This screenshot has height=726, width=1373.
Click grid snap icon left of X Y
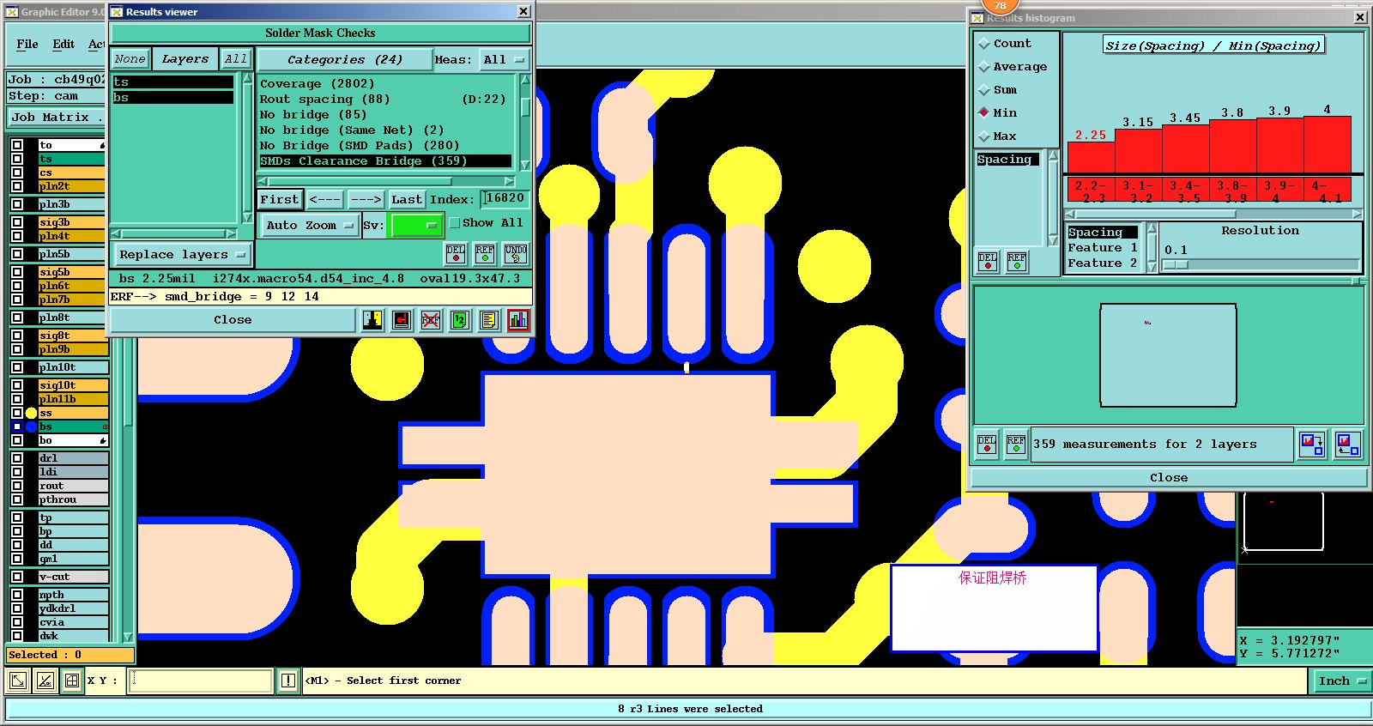pos(72,681)
